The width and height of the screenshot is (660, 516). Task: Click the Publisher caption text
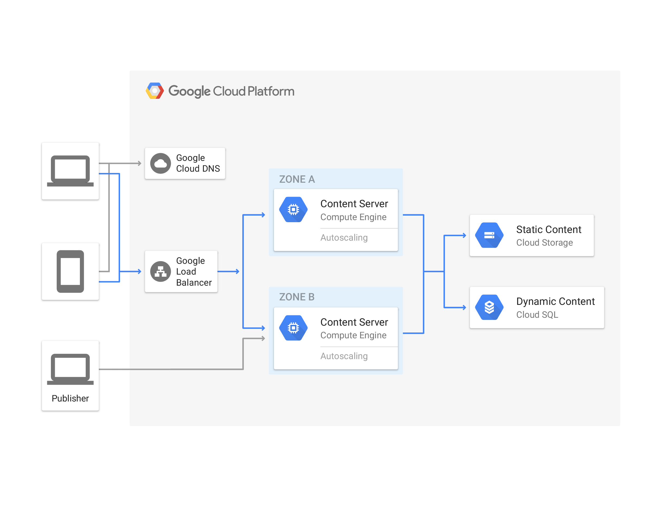click(70, 398)
